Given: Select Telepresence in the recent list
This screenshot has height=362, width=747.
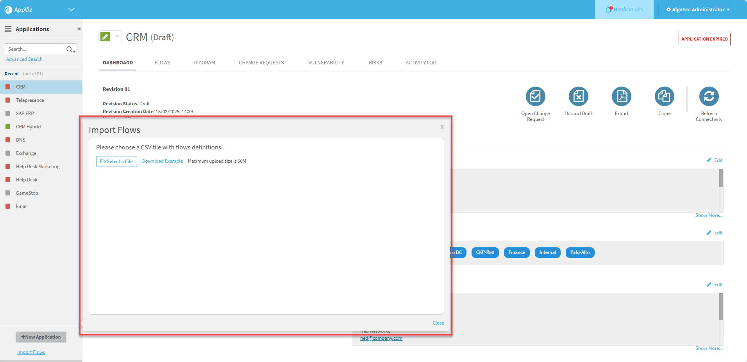Looking at the screenshot, I should pyautogui.click(x=30, y=100).
